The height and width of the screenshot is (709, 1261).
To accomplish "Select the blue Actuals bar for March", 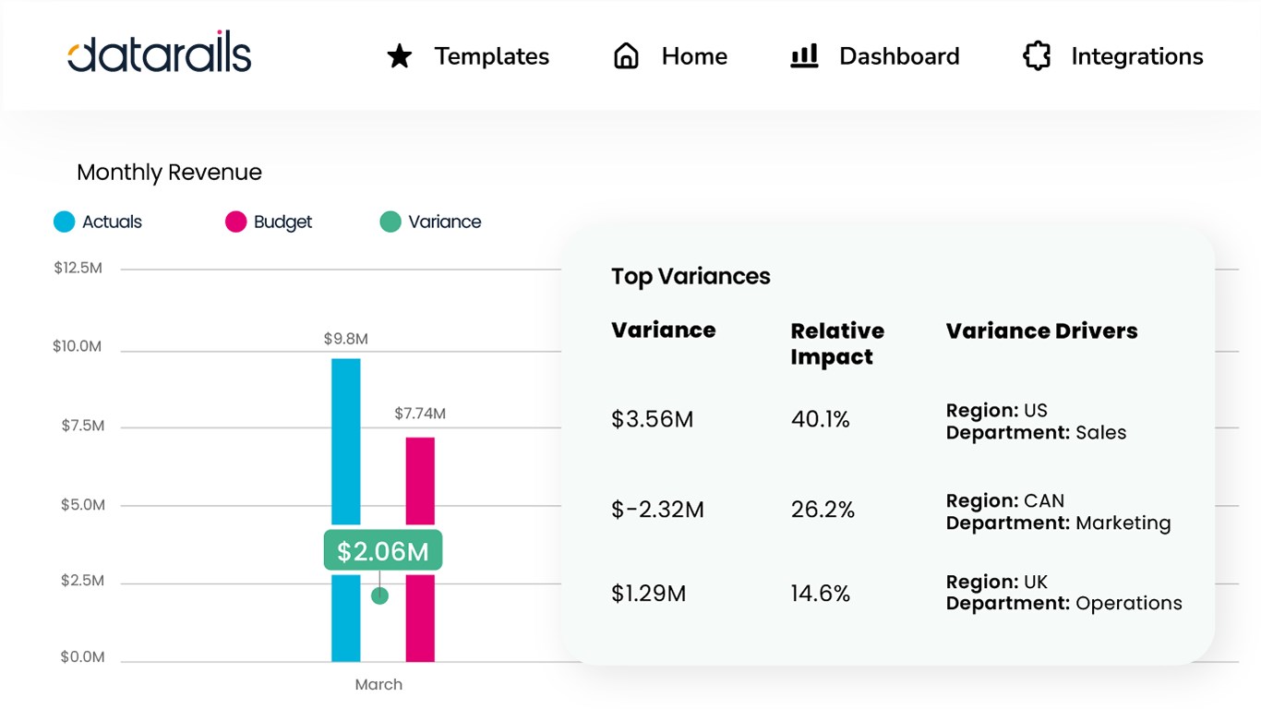I will [346, 443].
